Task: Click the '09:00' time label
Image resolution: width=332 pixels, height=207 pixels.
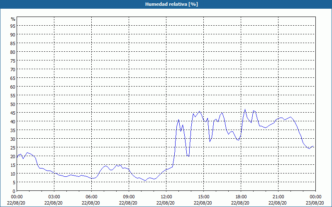Action: (129, 197)
